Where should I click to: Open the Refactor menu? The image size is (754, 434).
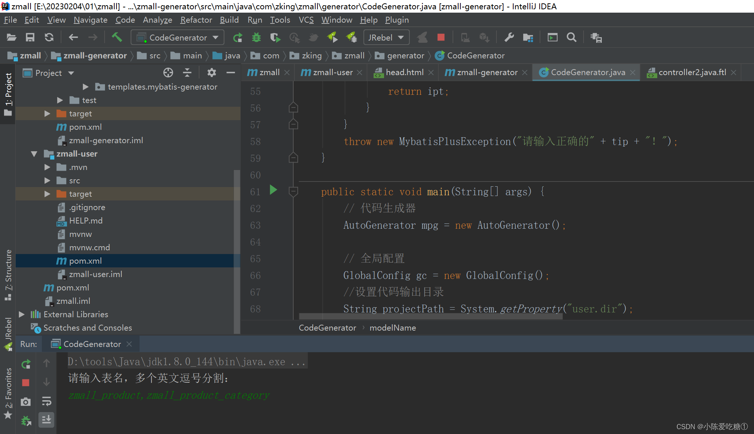click(x=196, y=20)
